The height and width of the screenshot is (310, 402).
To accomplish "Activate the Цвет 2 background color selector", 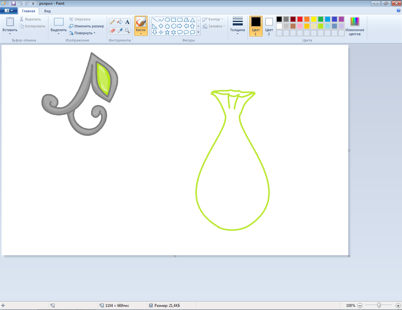I will pos(269,26).
